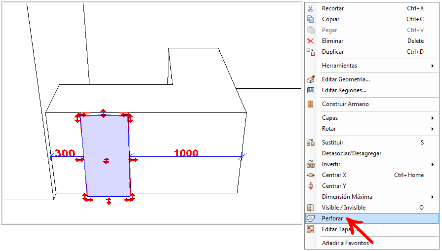
Task: Toggle Visible / Invisible option
Action: [x=372, y=208]
